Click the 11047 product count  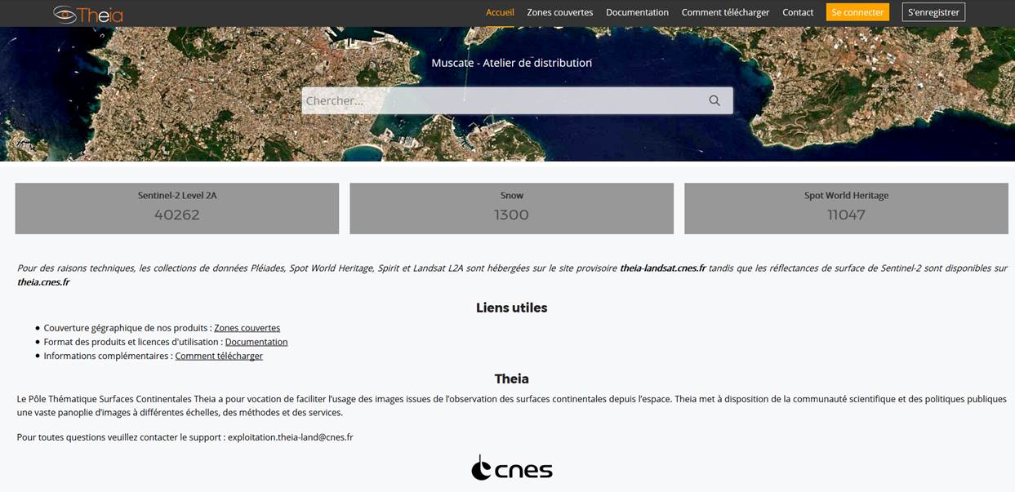pos(846,215)
